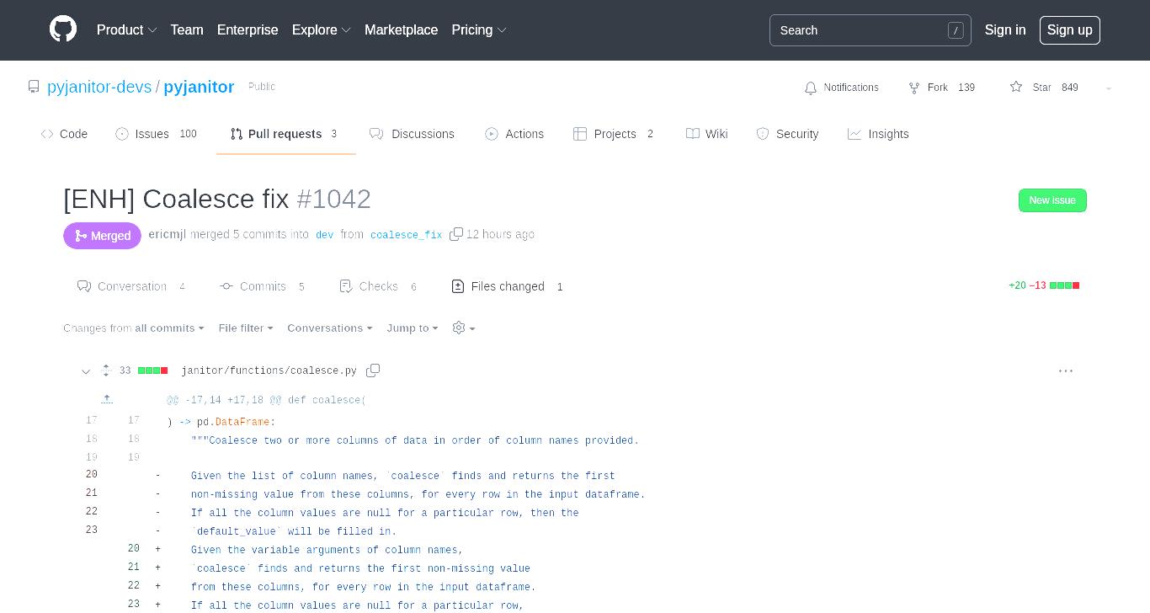The height and width of the screenshot is (613, 1150).
Task: Open the coalesce_fix branch link
Action: click(406, 235)
